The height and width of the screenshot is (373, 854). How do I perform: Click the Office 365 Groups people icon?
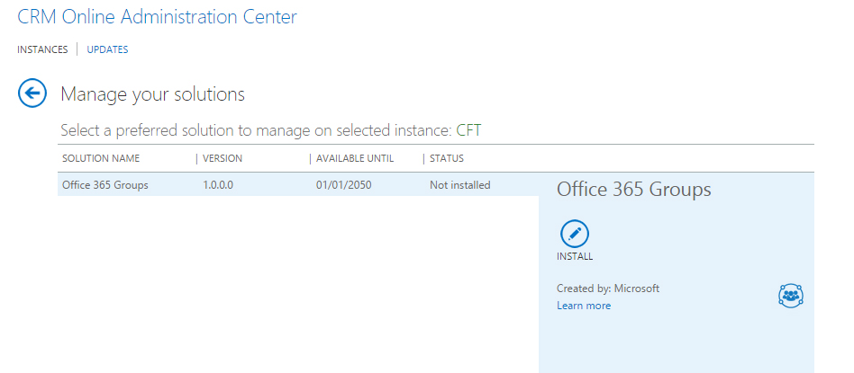pyautogui.click(x=790, y=295)
